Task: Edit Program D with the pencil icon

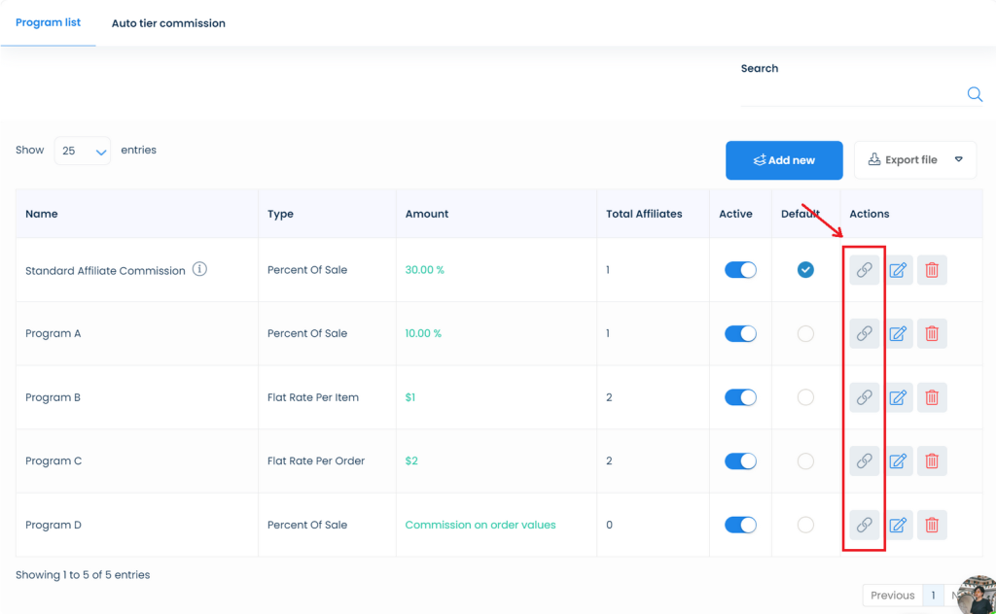Action: click(898, 525)
